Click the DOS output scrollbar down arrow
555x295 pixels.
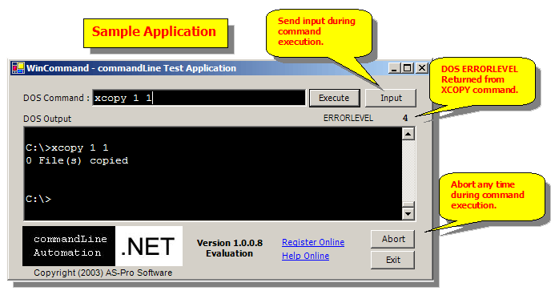[408, 213]
